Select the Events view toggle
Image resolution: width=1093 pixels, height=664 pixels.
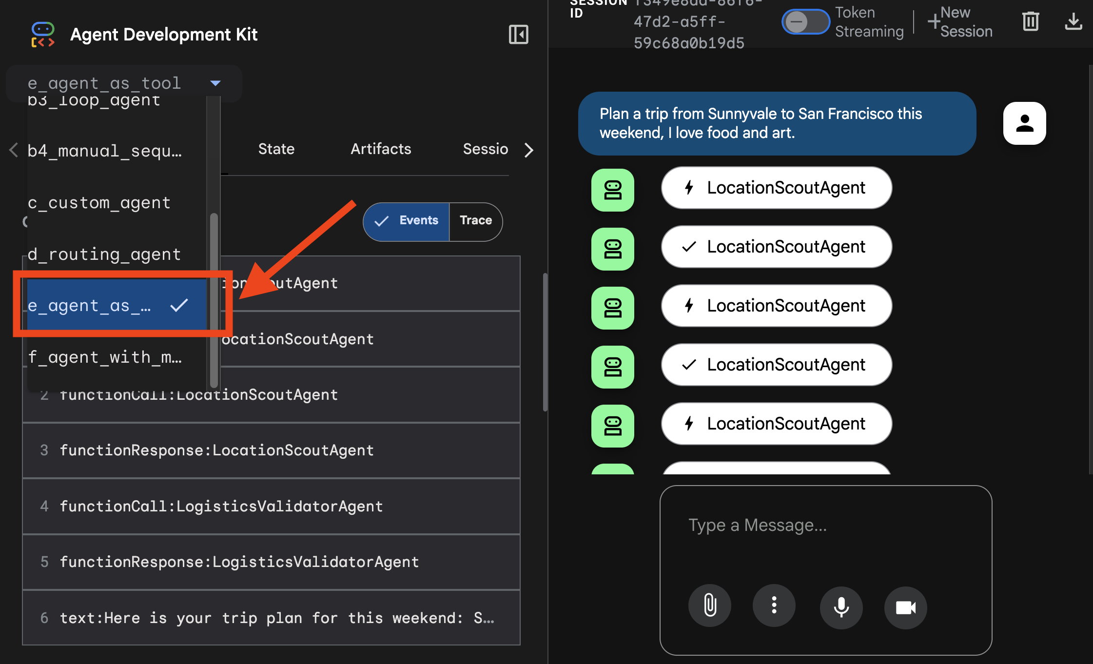pos(406,221)
